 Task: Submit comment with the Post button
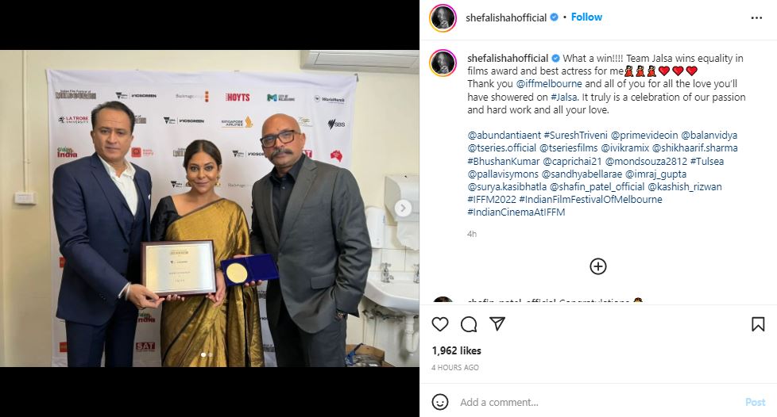coord(756,402)
